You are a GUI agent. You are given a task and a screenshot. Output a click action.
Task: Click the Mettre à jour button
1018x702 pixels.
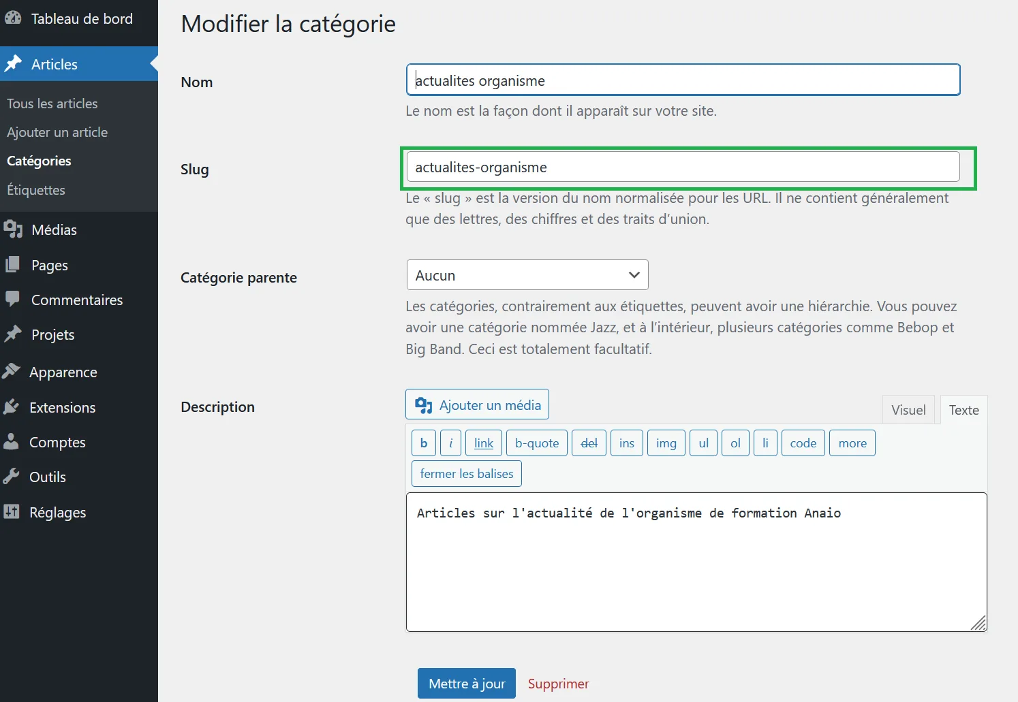[466, 683]
